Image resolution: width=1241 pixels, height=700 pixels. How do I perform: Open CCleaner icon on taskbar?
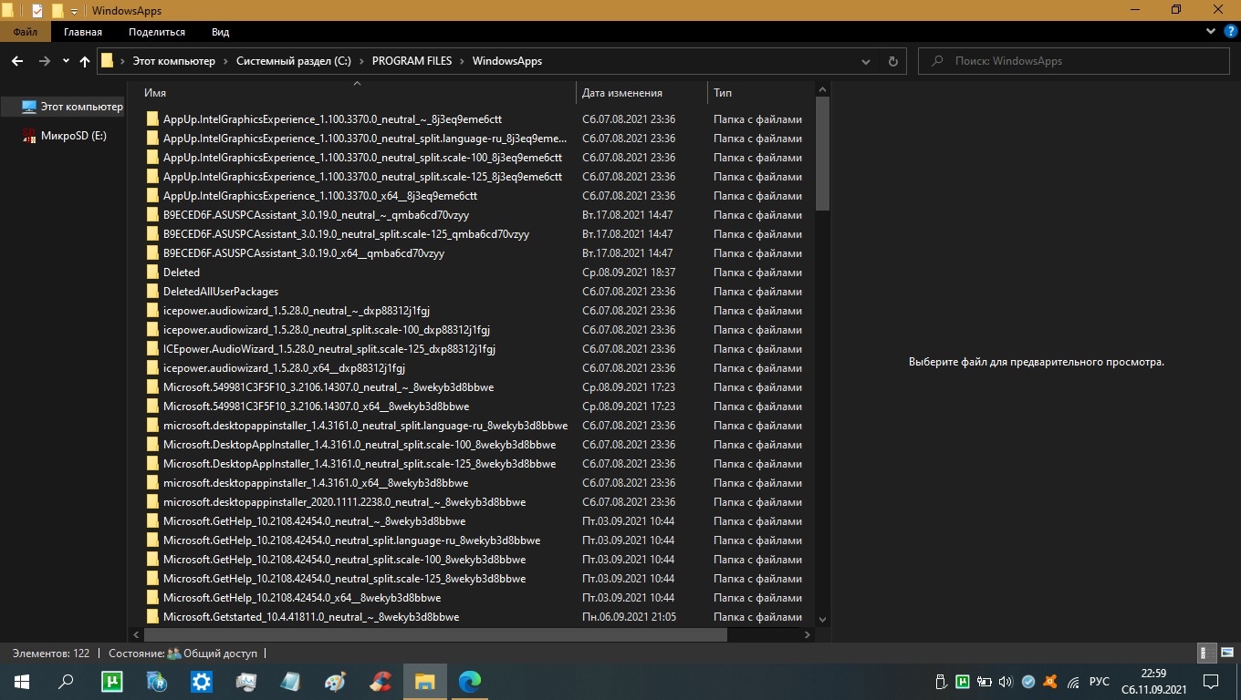381,681
